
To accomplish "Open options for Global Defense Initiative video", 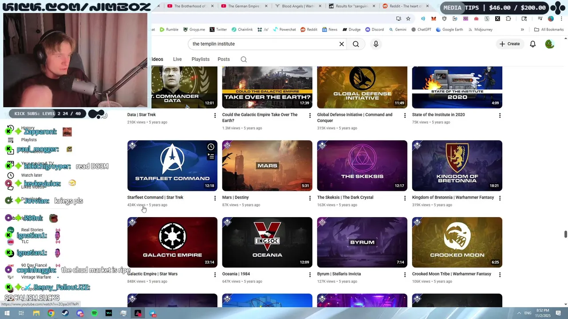I will [x=405, y=115].
